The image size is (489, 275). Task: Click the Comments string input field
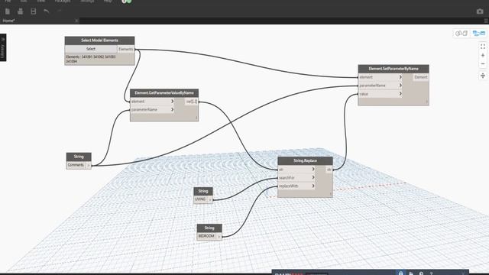tap(76, 165)
